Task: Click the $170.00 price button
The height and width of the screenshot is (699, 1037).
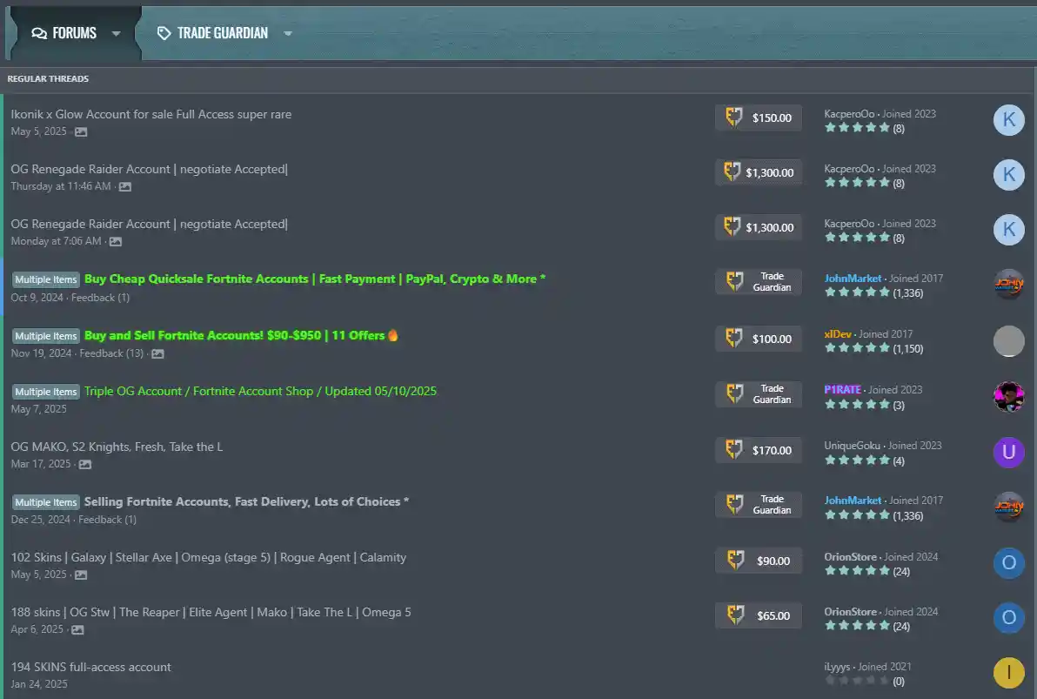Action: click(759, 450)
